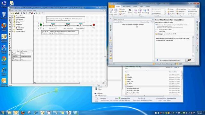Select the Connect SMTP step icon
The height and width of the screenshot is (115, 205).
[53, 25]
